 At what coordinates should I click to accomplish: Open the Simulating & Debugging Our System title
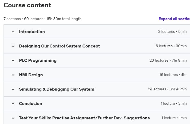(56, 89)
